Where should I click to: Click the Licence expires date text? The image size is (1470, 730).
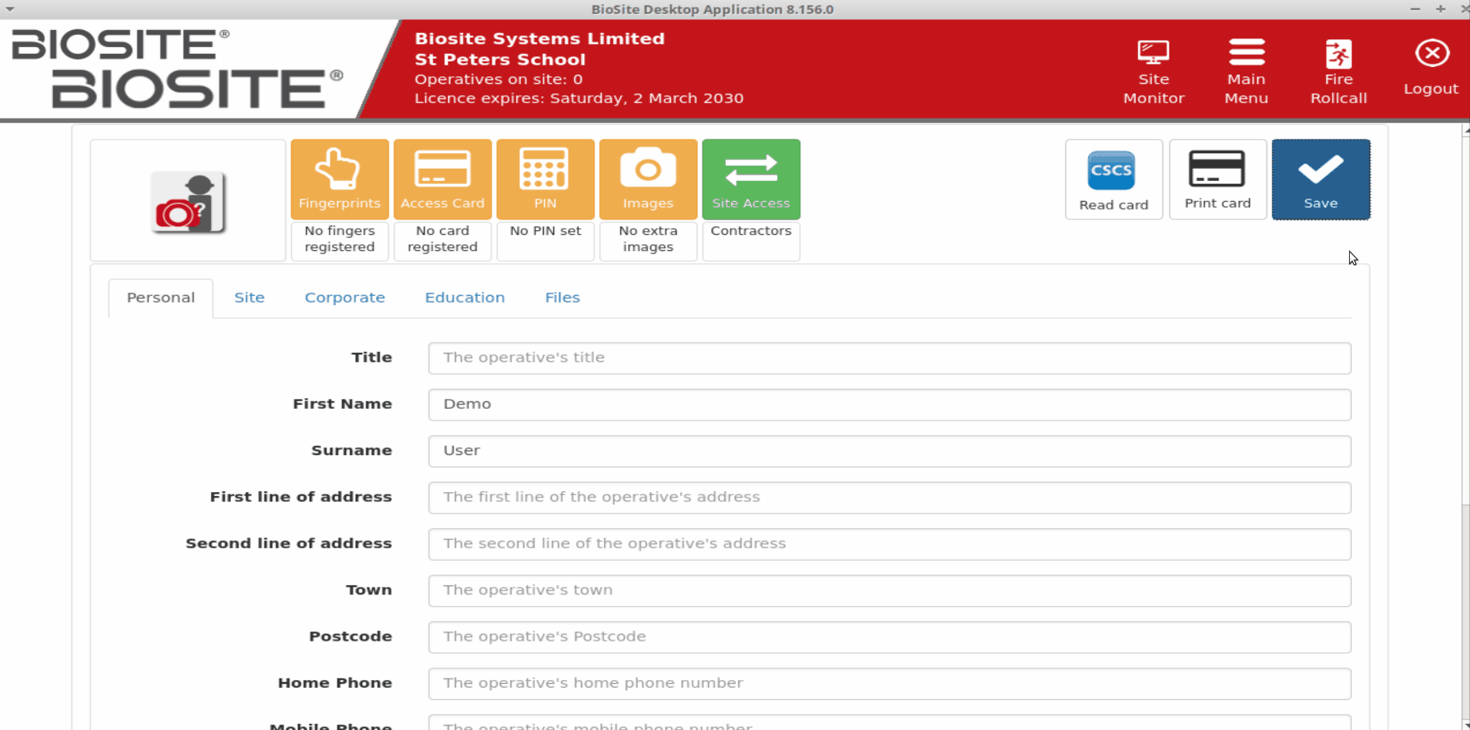[579, 99]
